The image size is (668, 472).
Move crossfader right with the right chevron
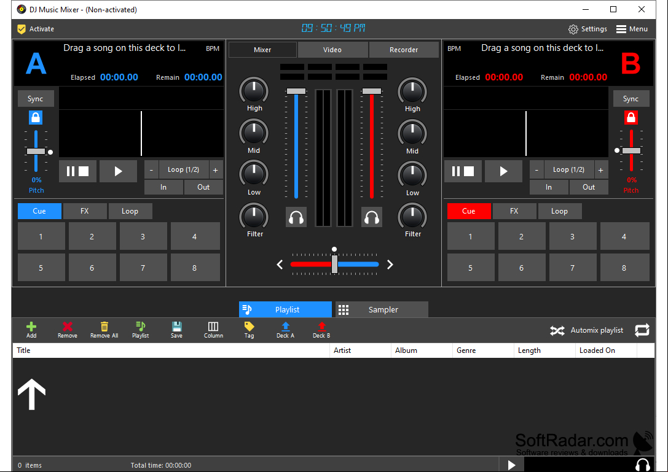[x=390, y=265]
